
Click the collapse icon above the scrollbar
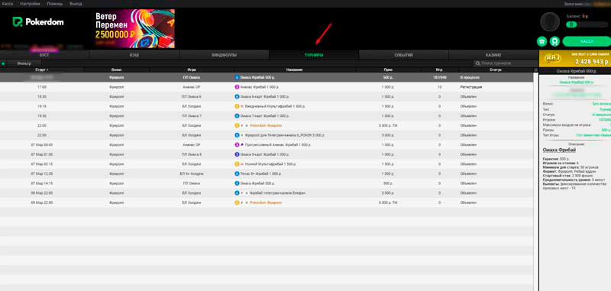click(x=535, y=70)
